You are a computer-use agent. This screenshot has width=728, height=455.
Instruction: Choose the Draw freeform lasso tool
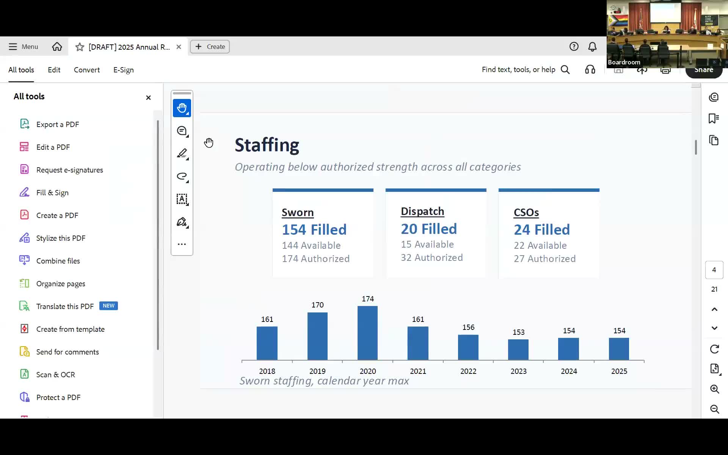(182, 176)
